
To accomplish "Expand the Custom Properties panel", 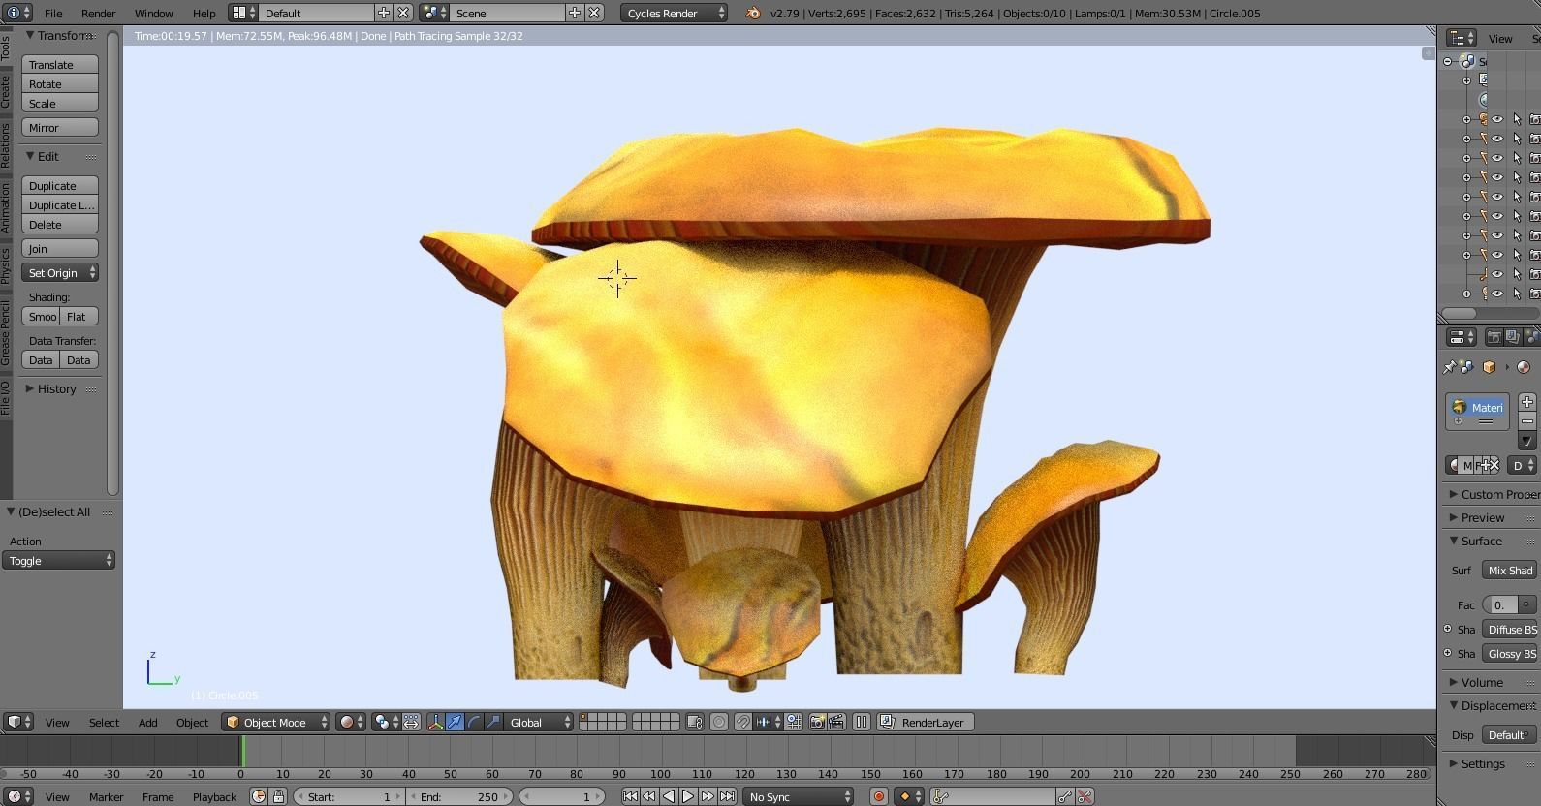I will pos(1491,494).
